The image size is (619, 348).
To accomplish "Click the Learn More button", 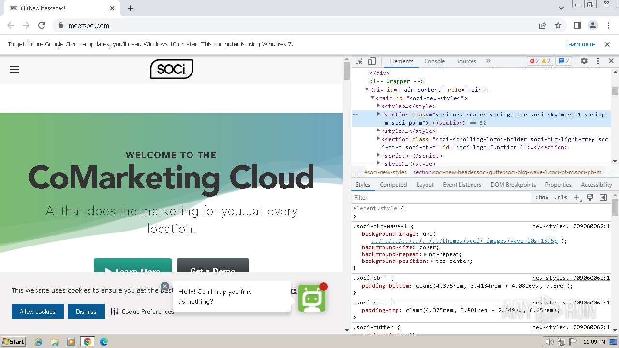I will click(133, 265).
